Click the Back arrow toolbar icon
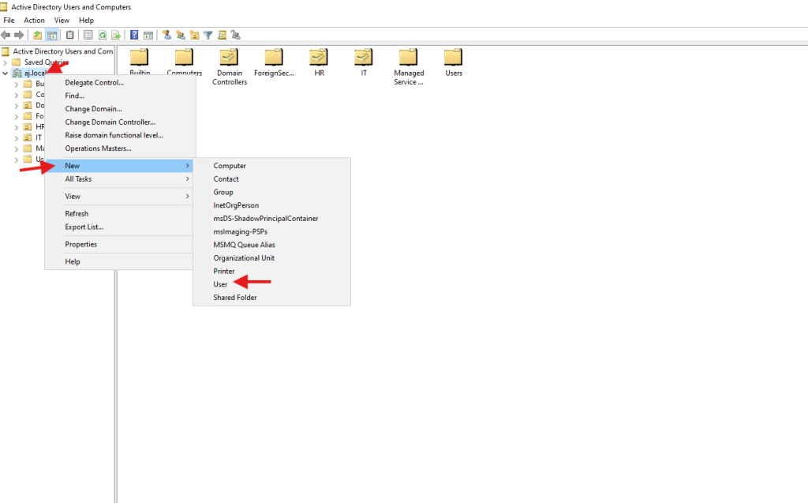The height and width of the screenshot is (503, 808). click(6, 35)
